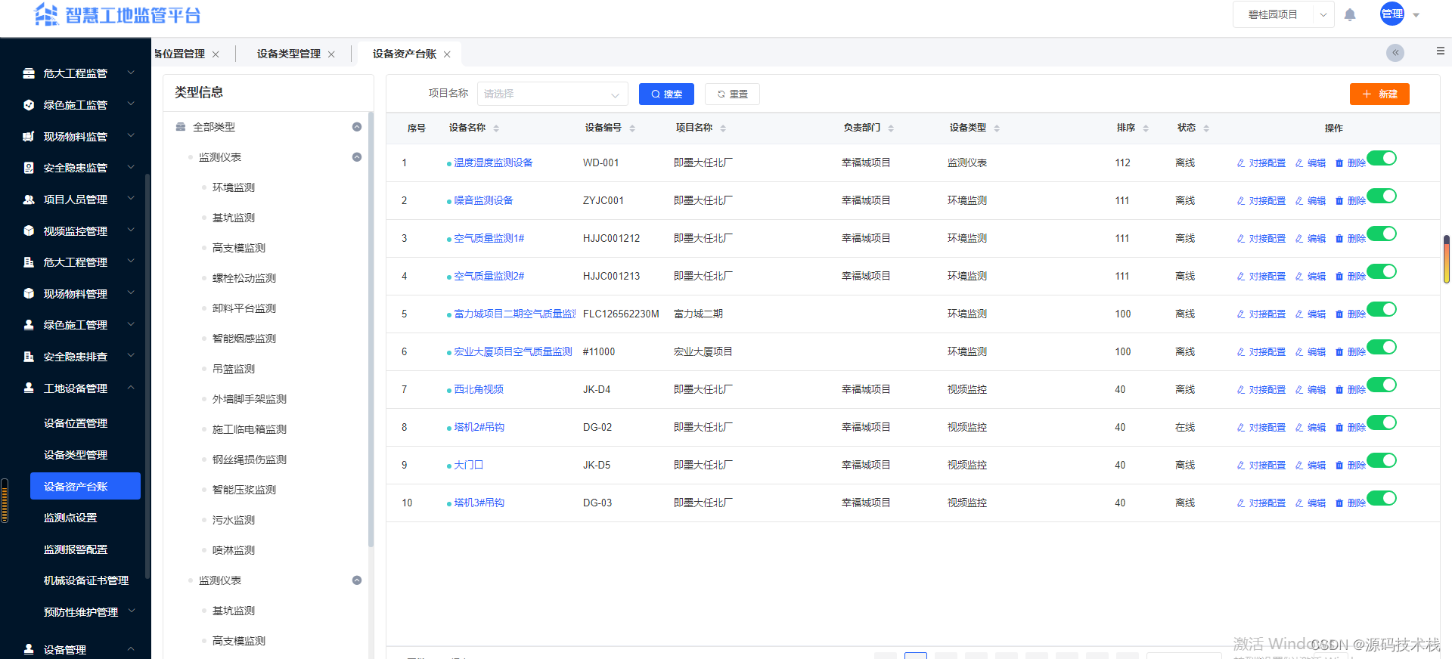Click the 安全隐患监管 sidebar icon
The width and height of the screenshot is (1452, 659).
click(29, 168)
